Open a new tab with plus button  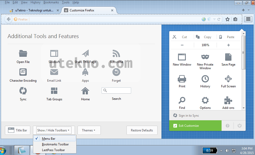[x=243, y=10]
